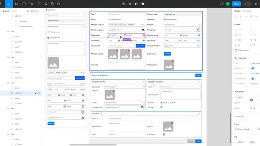Click the FFFFFF fill color swatch

[236, 142]
